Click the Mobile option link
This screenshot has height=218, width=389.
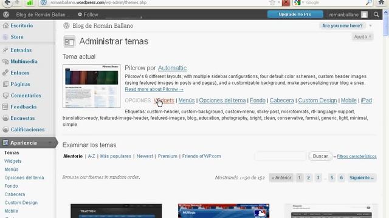pos(348,101)
